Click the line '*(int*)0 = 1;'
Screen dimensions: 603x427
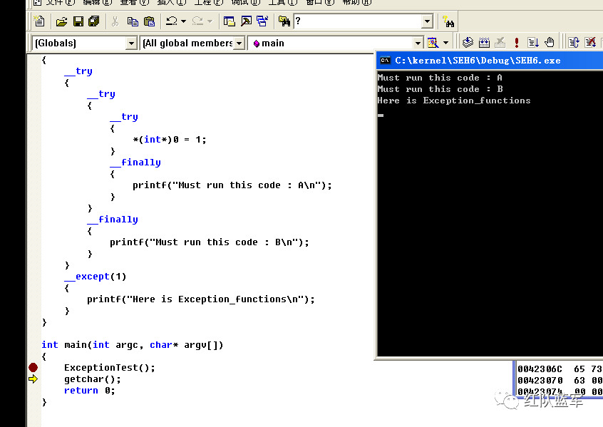(x=170, y=140)
